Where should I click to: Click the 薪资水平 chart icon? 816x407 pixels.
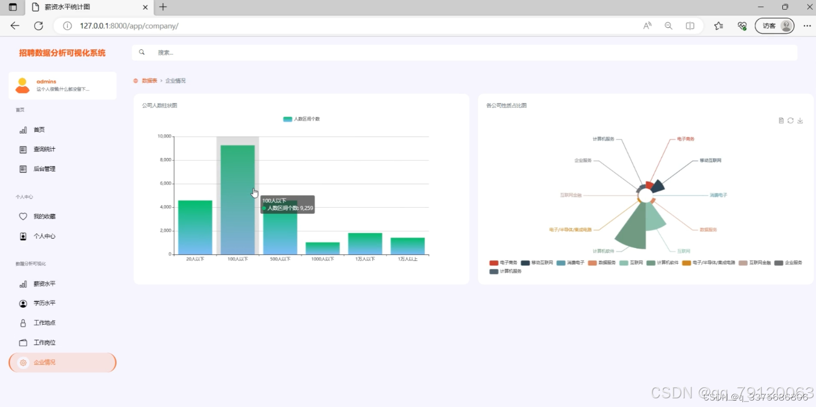tap(23, 284)
